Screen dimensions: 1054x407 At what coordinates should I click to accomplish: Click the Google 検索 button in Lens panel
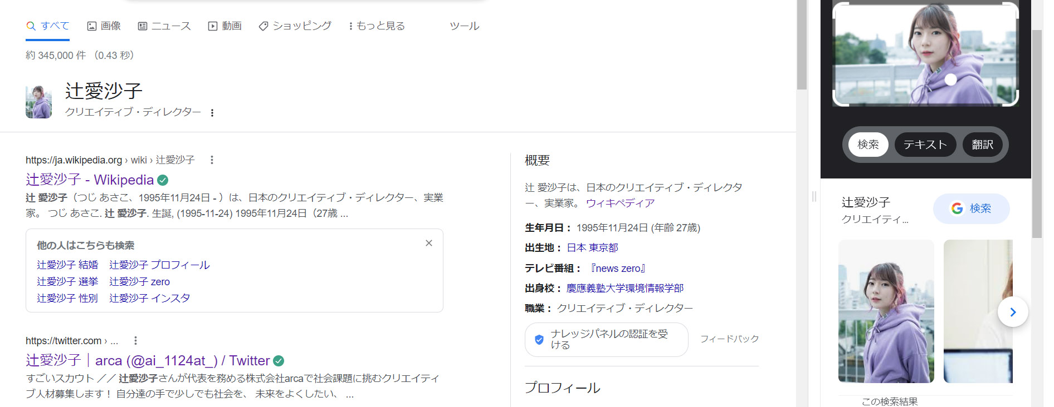[971, 209]
